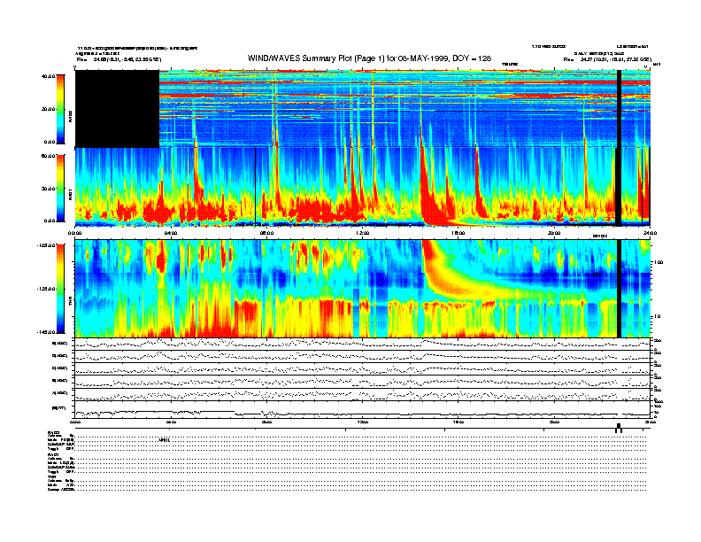The width and height of the screenshot is (701, 542).
Task: Click the WIND/WAVES Summary Plot title
Action: click(369, 58)
